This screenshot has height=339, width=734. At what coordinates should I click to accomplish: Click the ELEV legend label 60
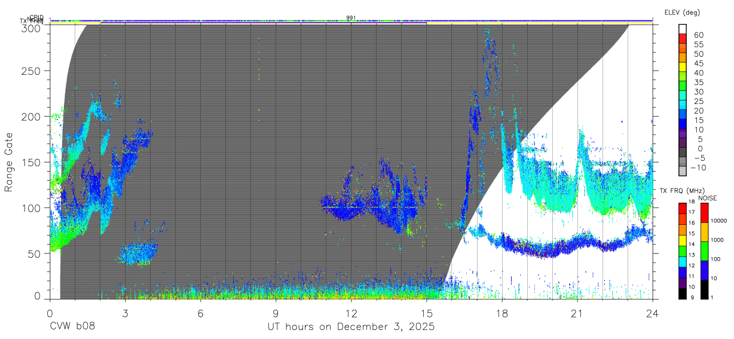coord(698,35)
